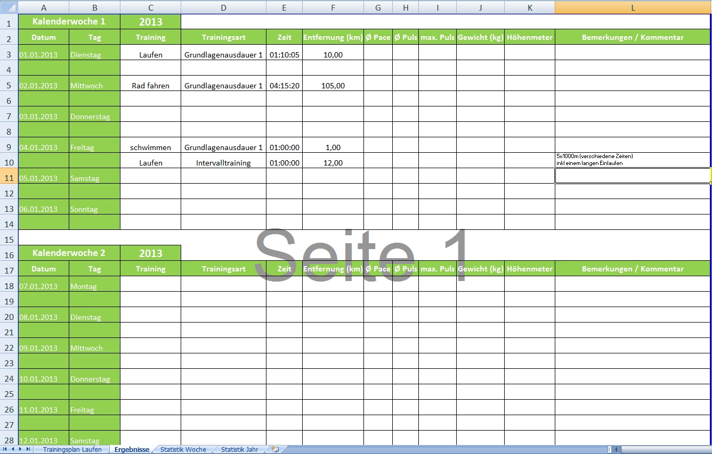Viewport: 712px width, 454px height.
Task: Click comment cell with 5x1000m note
Action: coord(633,160)
